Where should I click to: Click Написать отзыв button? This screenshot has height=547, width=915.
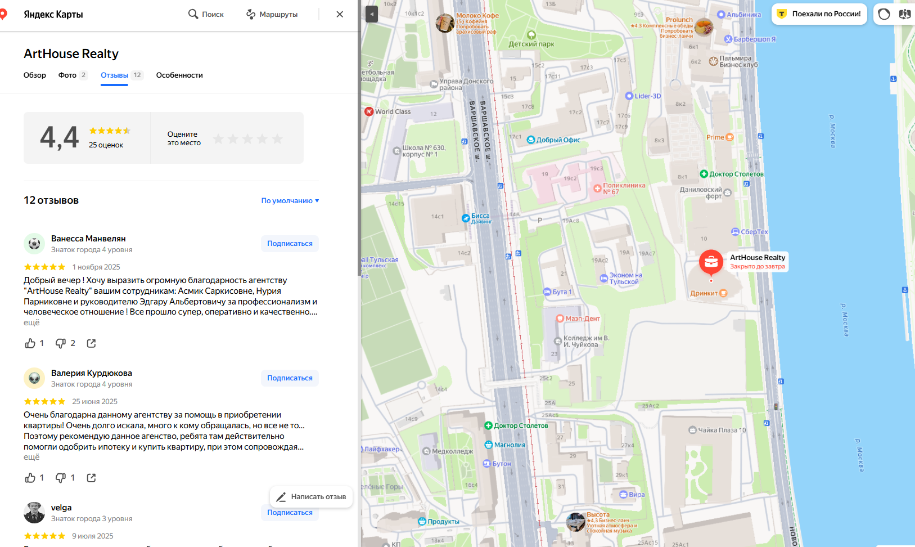click(x=311, y=497)
